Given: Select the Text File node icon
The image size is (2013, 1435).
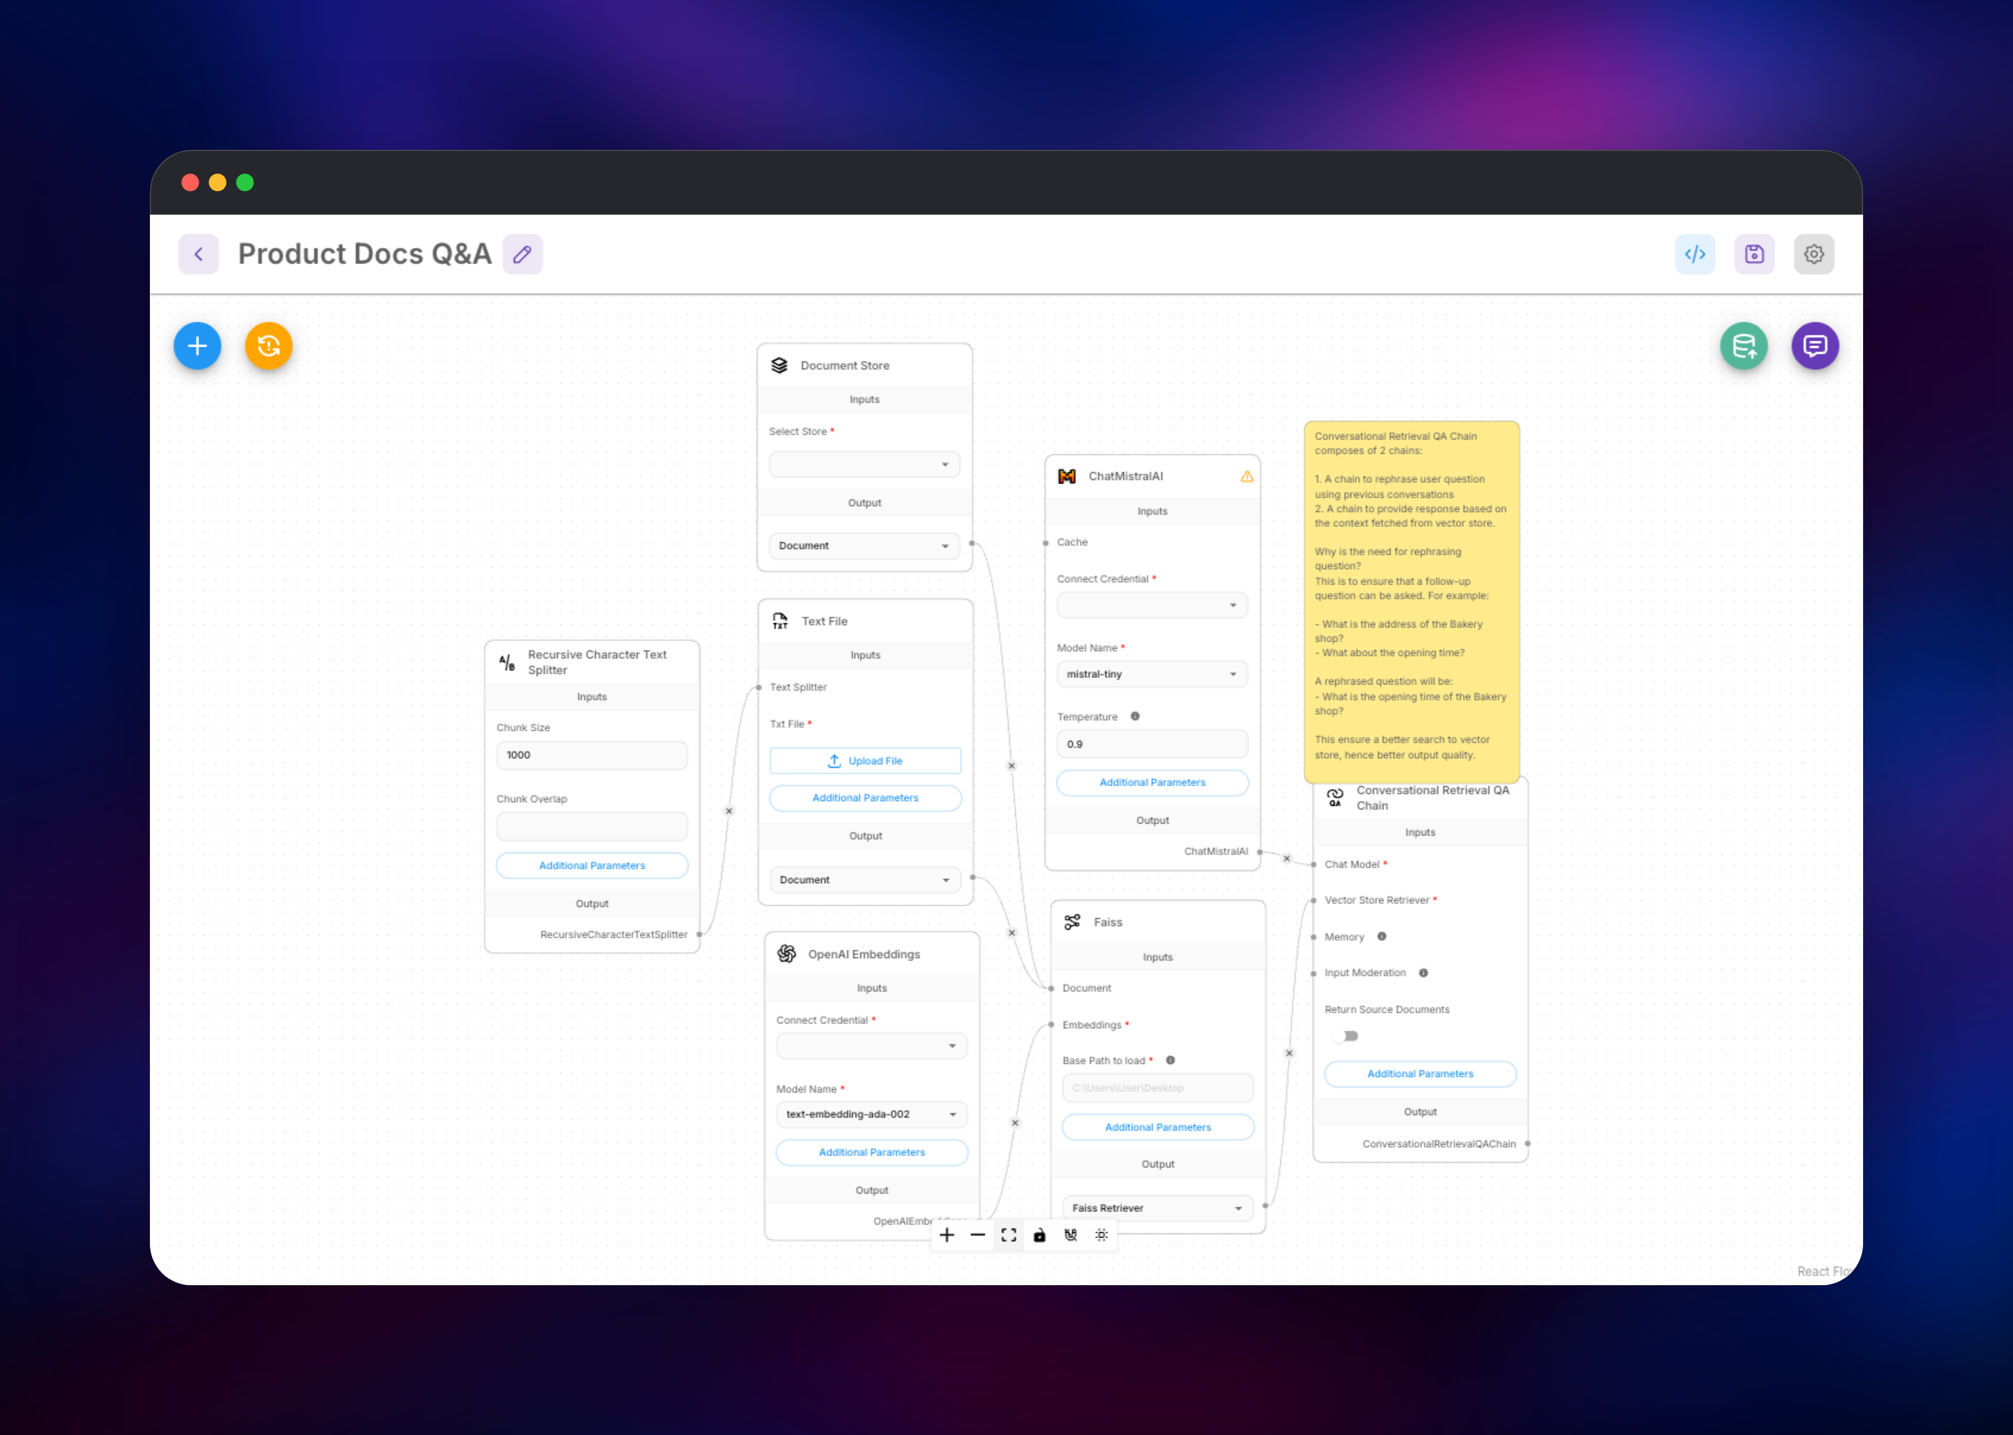Looking at the screenshot, I should (x=779, y=621).
